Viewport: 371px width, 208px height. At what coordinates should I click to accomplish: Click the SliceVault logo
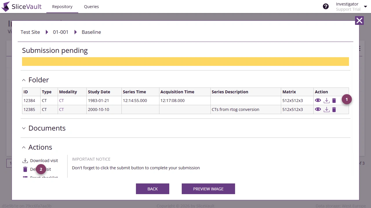click(21, 7)
